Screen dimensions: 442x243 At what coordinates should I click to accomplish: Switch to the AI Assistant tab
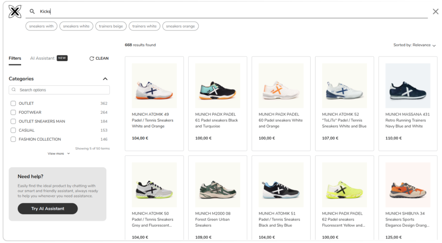(x=42, y=58)
